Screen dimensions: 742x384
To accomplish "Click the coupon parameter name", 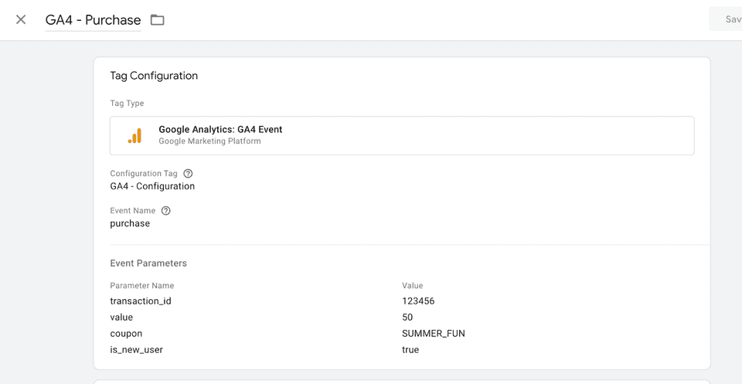I will click(126, 334).
